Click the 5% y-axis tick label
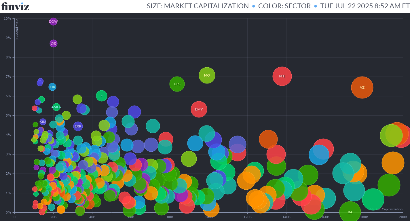This screenshot has height=221, width=410. (x=8, y=115)
